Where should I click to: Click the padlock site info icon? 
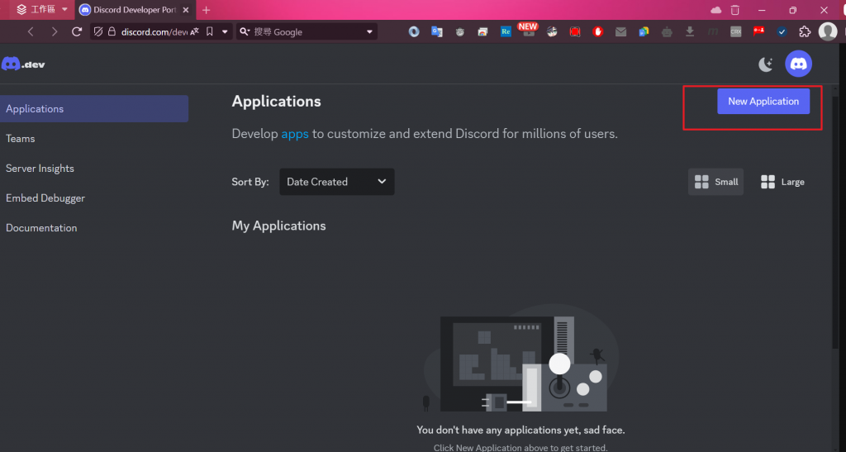112,32
